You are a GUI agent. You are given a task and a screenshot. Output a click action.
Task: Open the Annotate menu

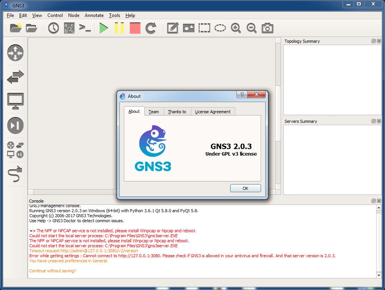(94, 15)
